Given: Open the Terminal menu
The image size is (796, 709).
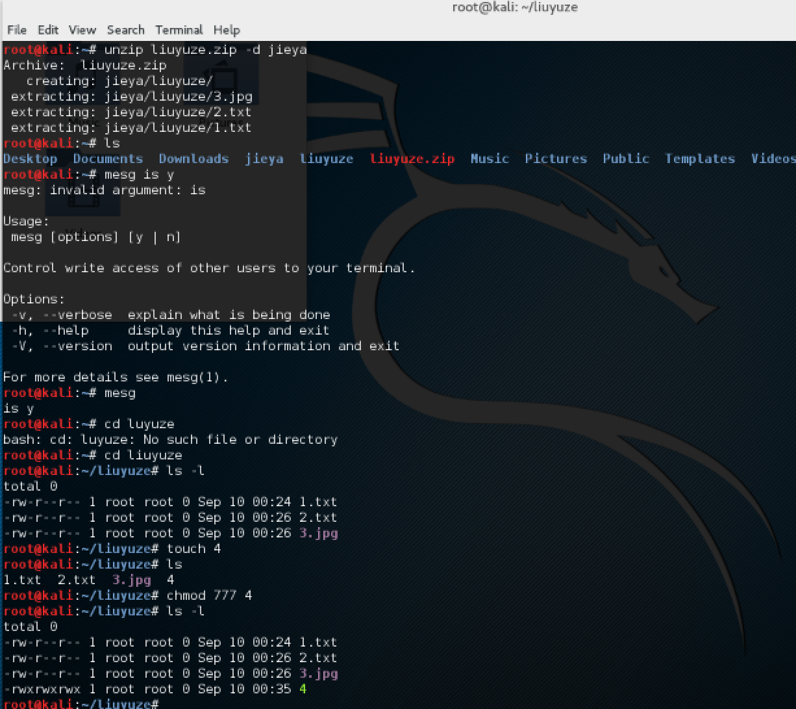Looking at the screenshot, I should tap(179, 30).
